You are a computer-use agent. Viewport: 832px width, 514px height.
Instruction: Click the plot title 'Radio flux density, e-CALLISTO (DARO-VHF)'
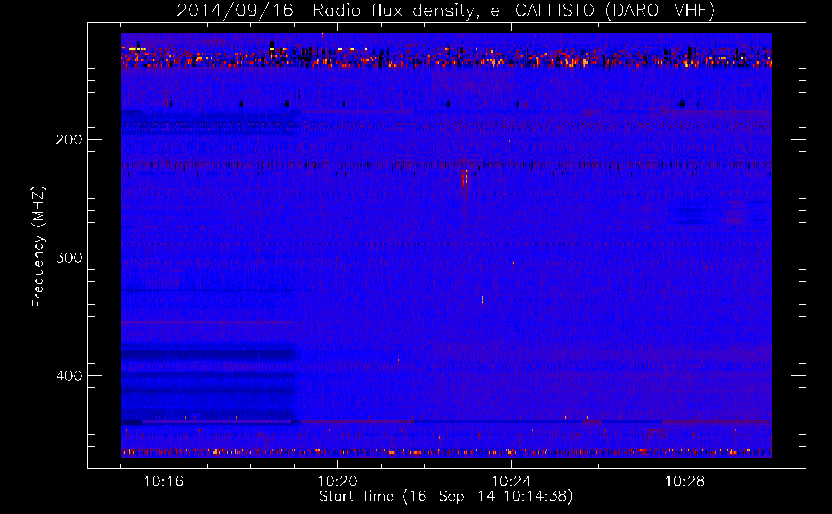[513, 11]
